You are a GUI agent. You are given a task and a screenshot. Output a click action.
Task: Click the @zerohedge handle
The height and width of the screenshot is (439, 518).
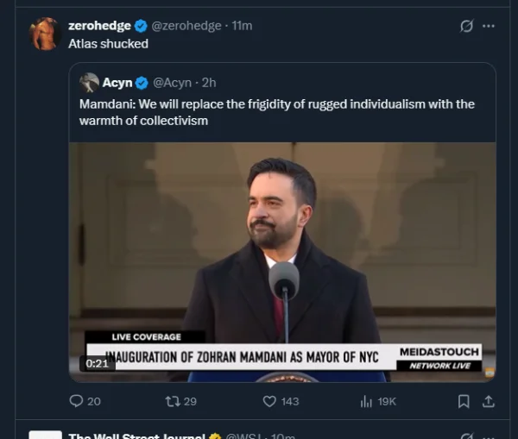coord(186,26)
